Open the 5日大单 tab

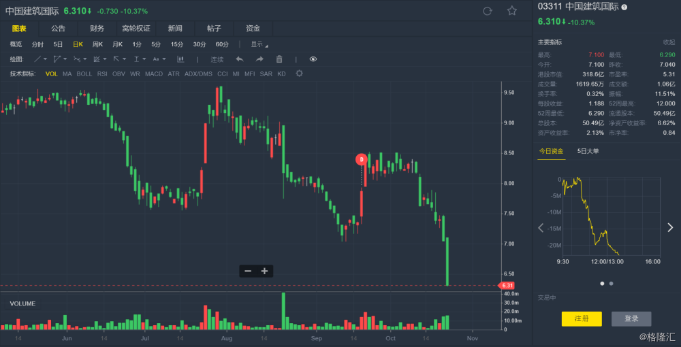click(588, 151)
